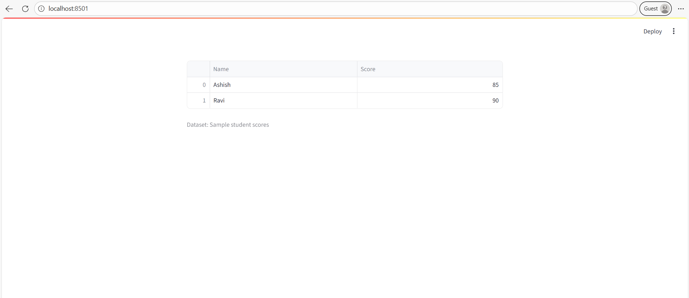689x298 pixels.
Task: Click the Guest label text
Action: pyautogui.click(x=651, y=9)
